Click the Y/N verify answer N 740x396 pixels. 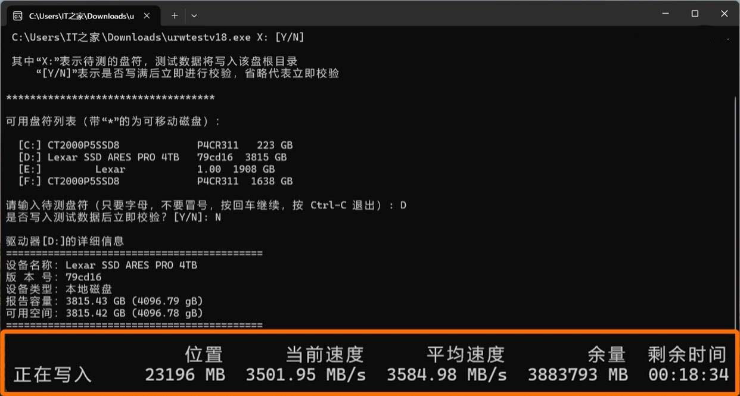[x=218, y=217]
